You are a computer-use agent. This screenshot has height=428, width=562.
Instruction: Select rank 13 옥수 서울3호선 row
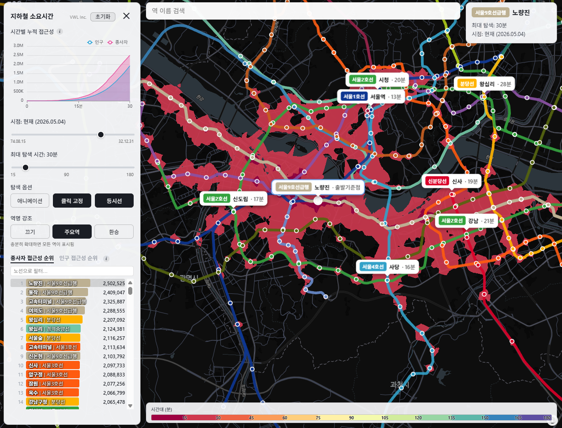click(x=68, y=393)
